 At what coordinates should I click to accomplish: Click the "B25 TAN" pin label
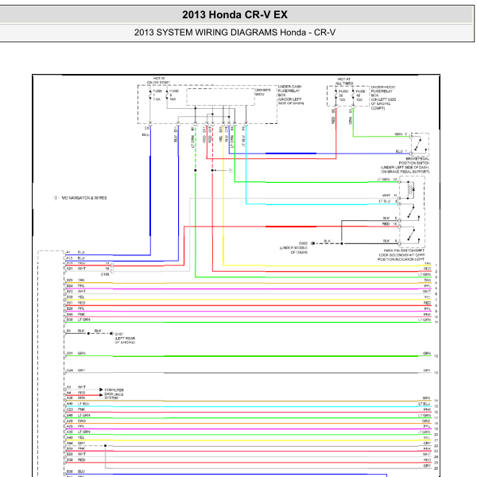pos(76,280)
